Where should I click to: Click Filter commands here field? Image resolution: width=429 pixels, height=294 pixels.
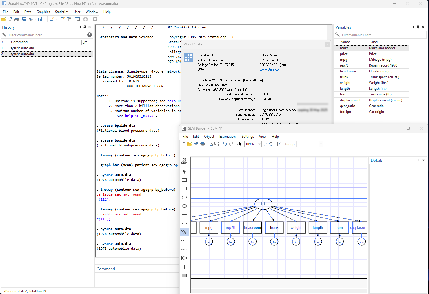point(47,35)
